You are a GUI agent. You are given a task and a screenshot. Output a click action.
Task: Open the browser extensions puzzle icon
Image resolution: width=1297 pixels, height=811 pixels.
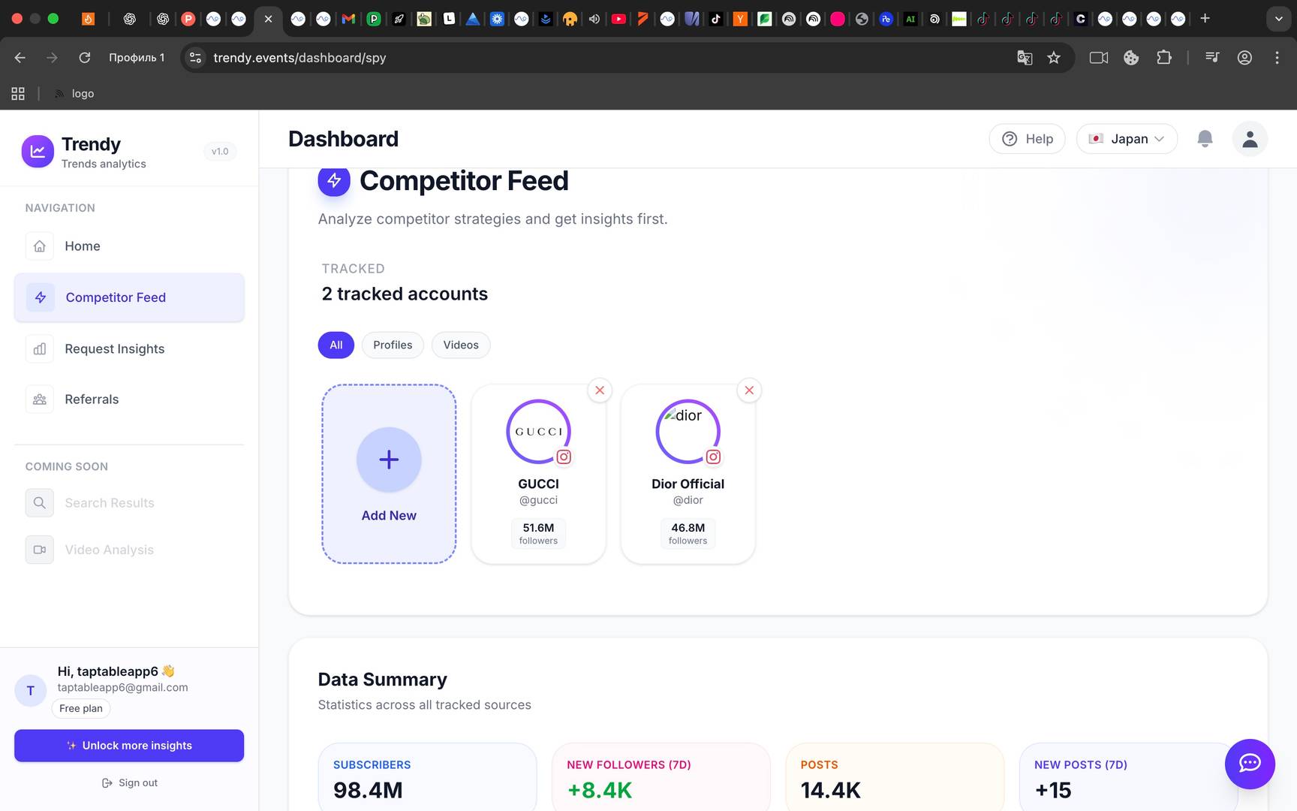click(x=1163, y=58)
